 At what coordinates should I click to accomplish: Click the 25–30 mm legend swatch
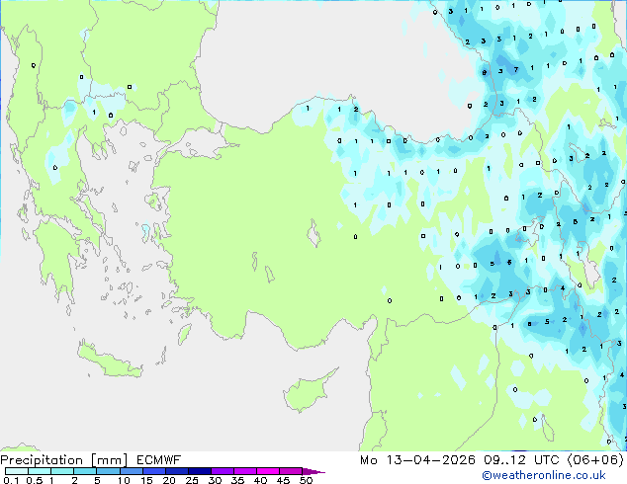point(200,471)
